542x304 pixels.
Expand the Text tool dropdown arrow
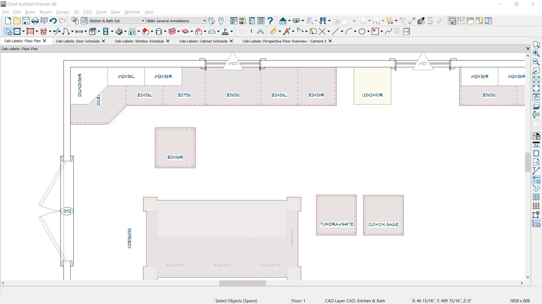293,32
